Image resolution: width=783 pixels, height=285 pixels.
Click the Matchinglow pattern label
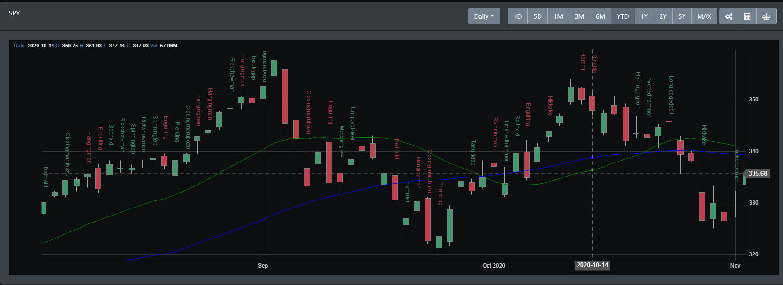click(342, 141)
